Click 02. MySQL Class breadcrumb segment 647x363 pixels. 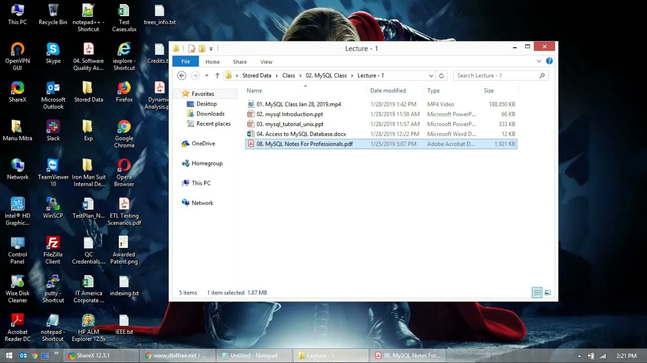click(326, 76)
